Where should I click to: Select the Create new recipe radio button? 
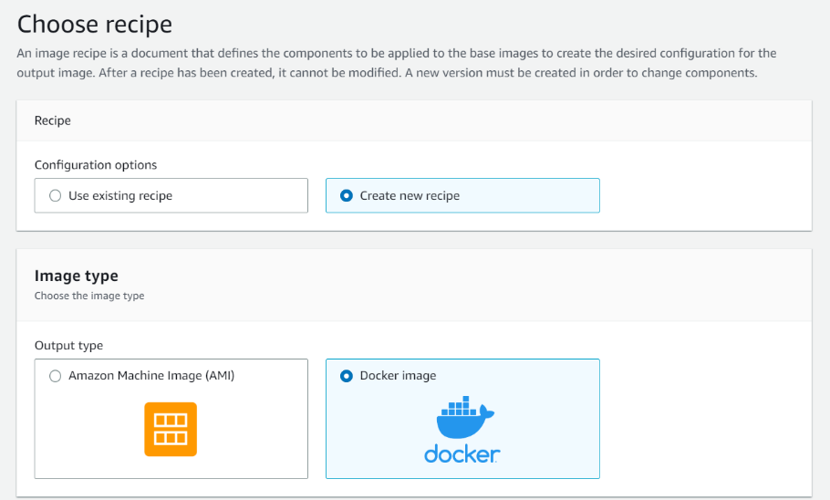(346, 195)
